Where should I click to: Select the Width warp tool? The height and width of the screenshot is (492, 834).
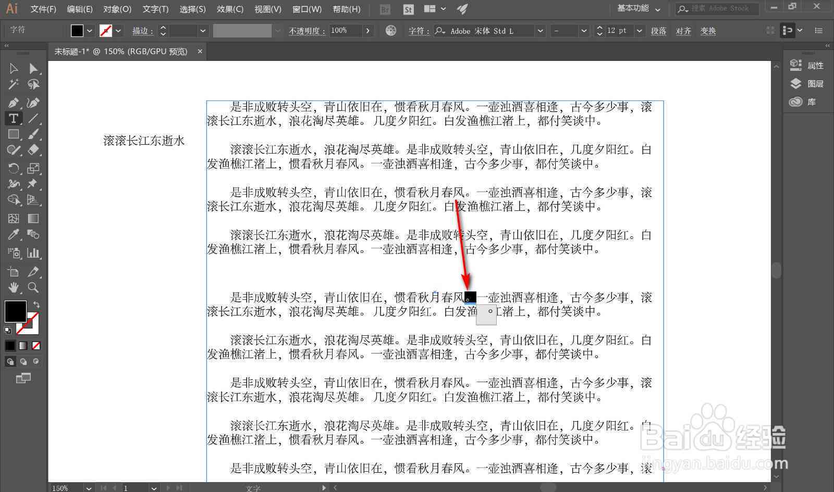tap(14, 184)
